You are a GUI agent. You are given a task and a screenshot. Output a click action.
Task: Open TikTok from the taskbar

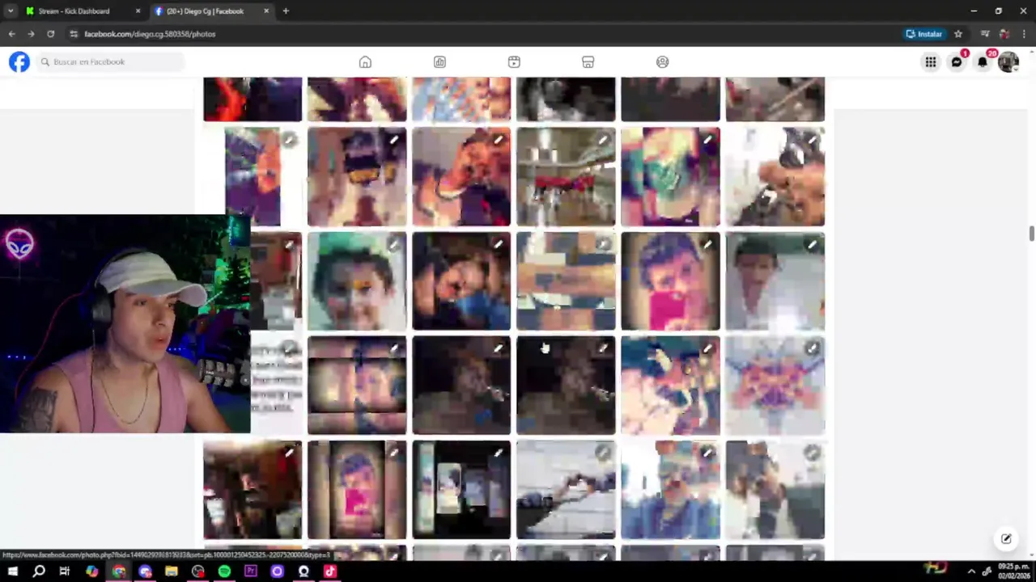pos(329,571)
